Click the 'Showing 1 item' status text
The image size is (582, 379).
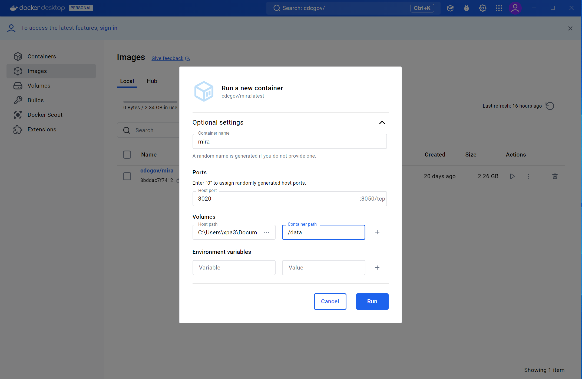click(x=544, y=370)
